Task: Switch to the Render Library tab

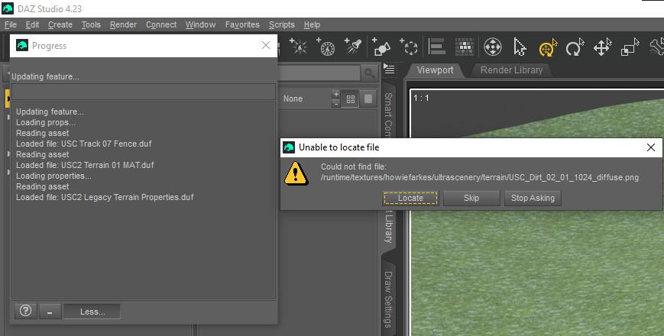Action: tap(511, 70)
